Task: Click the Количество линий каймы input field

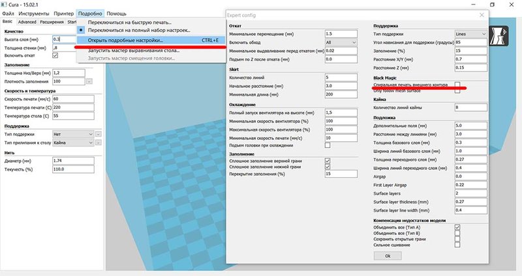Action: pos(470,107)
